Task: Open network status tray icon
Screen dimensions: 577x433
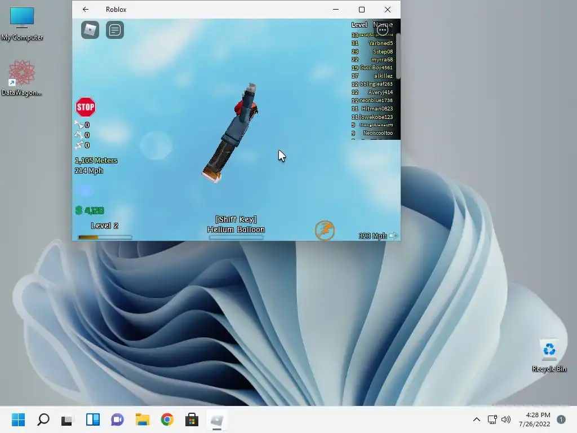Action: tap(492, 419)
